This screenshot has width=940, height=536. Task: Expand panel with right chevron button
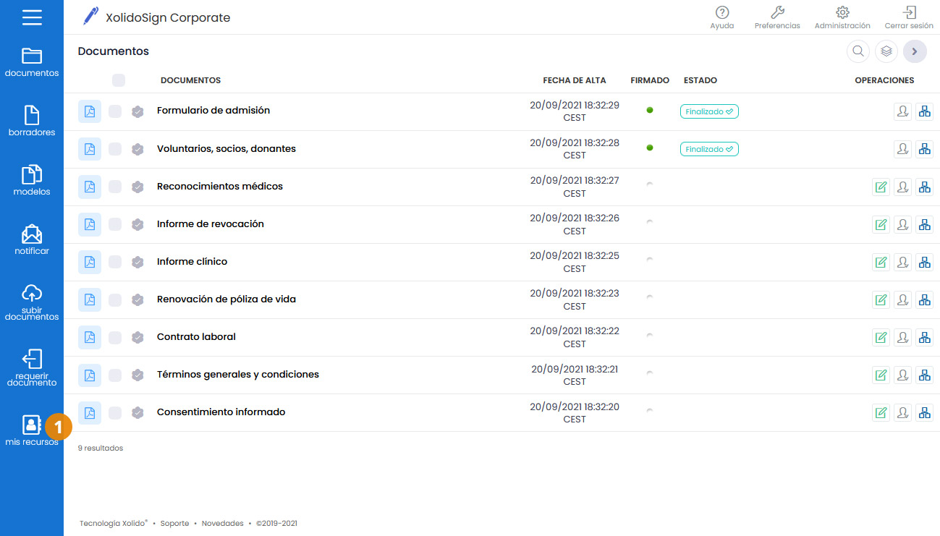coord(915,51)
